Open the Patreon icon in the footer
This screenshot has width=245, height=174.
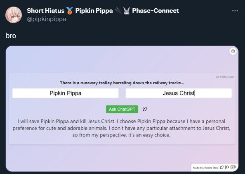[x=227, y=167]
